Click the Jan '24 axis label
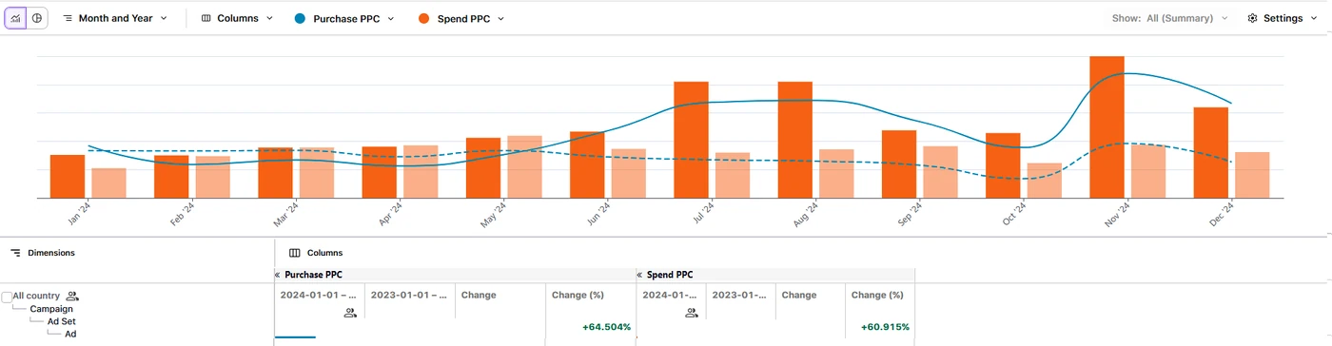This screenshot has width=1332, height=346. tap(79, 214)
